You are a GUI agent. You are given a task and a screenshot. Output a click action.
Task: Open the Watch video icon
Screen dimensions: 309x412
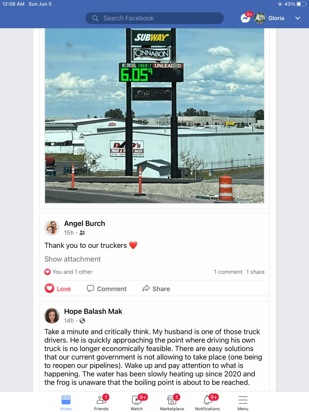137,403
